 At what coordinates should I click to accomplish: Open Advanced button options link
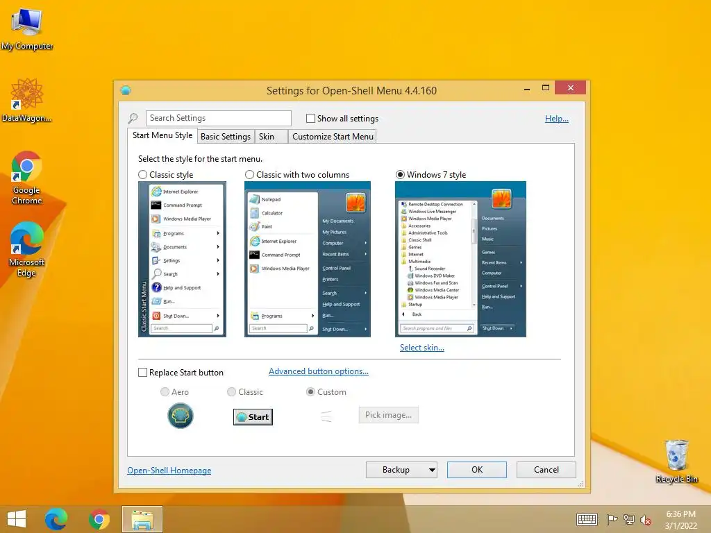(x=318, y=371)
